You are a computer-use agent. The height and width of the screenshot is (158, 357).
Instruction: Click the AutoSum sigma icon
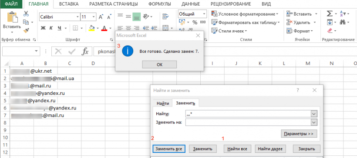pos(330,14)
